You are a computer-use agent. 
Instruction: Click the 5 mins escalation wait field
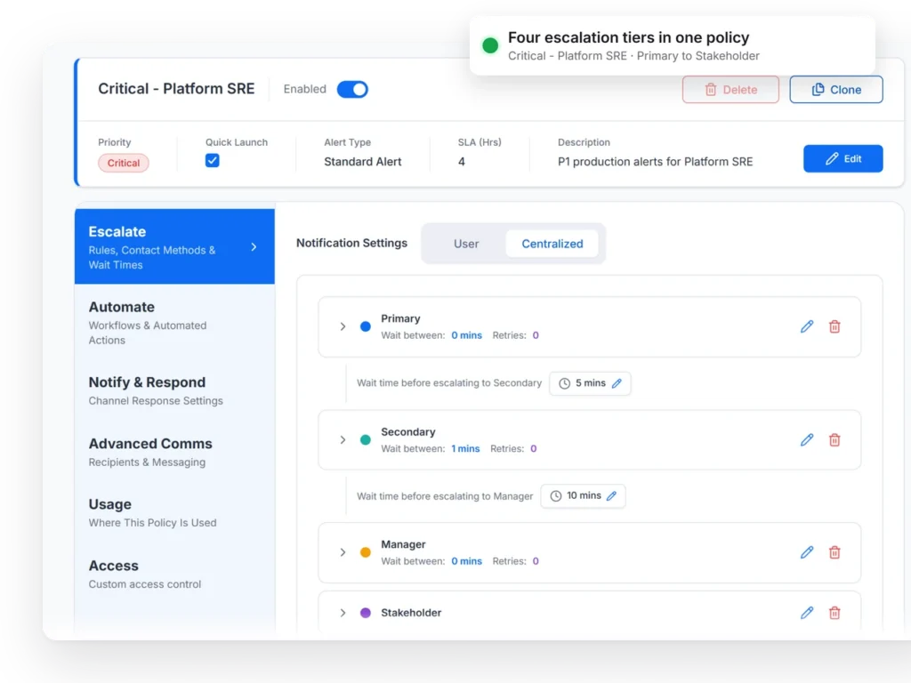point(590,383)
